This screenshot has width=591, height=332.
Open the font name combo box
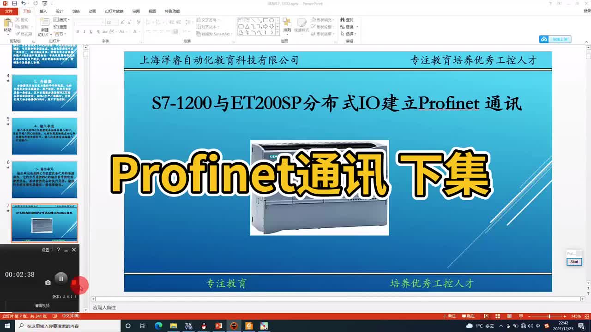(90, 22)
